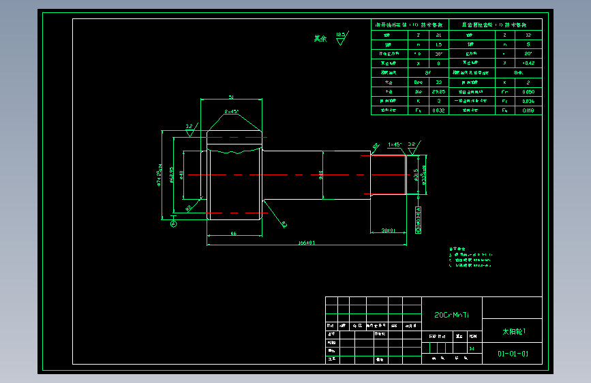Click the ø40 dimension on the middle shaft

[x=321, y=175]
